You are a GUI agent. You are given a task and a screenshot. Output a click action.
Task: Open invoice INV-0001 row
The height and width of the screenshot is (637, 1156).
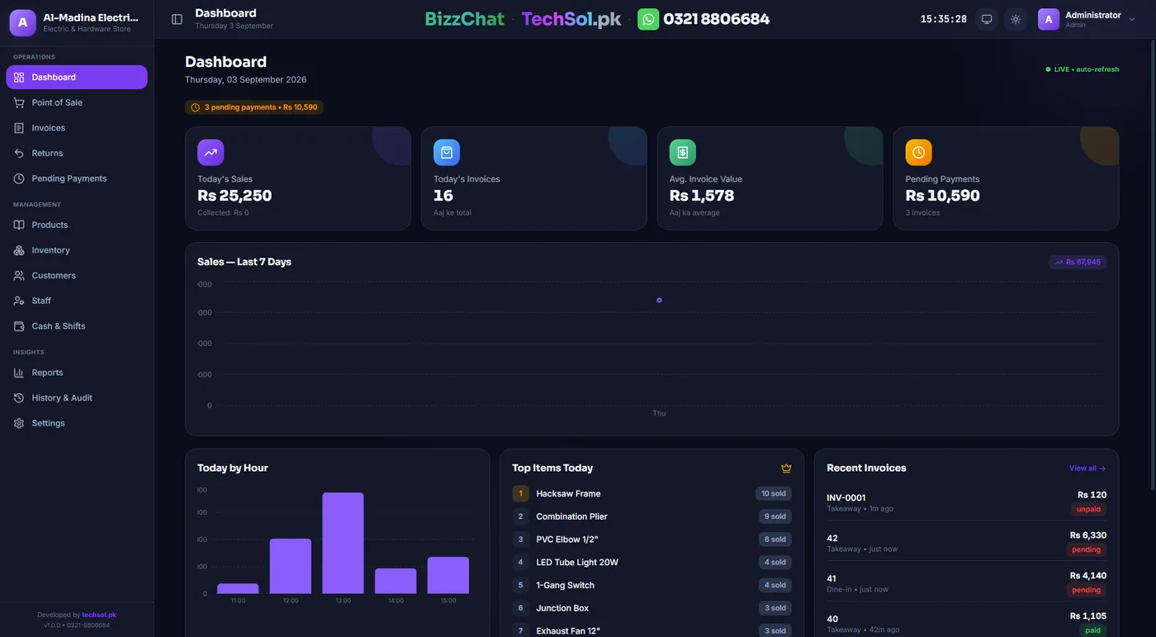tap(966, 502)
